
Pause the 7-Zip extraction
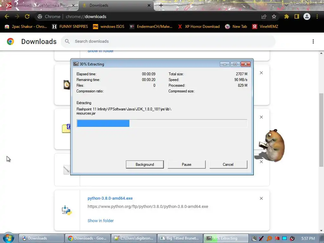pyautogui.click(x=187, y=165)
